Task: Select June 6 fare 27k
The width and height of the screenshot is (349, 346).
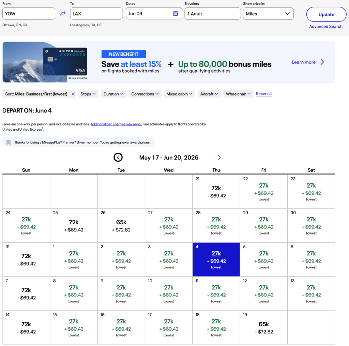Action: click(311, 260)
